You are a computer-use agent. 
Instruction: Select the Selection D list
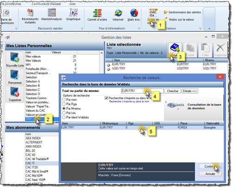click(33, 94)
